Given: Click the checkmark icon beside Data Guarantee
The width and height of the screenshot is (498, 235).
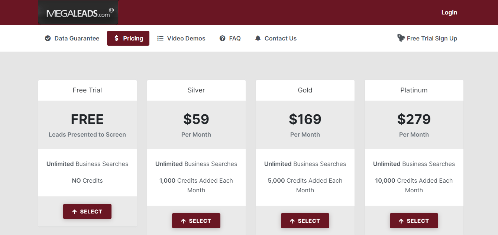Looking at the screenshot, I should pos(48,38).
